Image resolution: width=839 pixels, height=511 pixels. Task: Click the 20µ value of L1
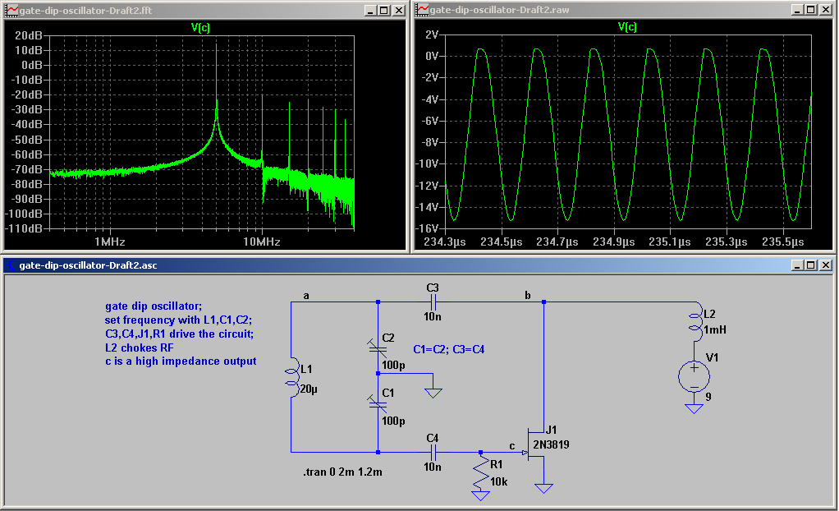click(x=309, y=389)
